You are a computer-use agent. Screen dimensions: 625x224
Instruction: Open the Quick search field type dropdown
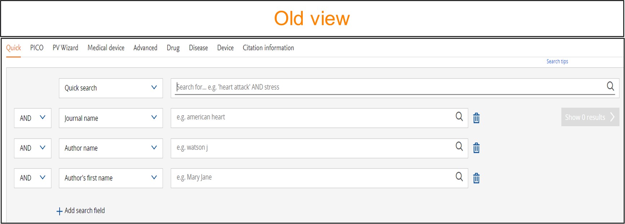111,88
